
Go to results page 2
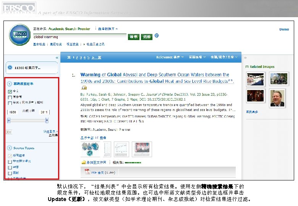click(x=77, y=58)
